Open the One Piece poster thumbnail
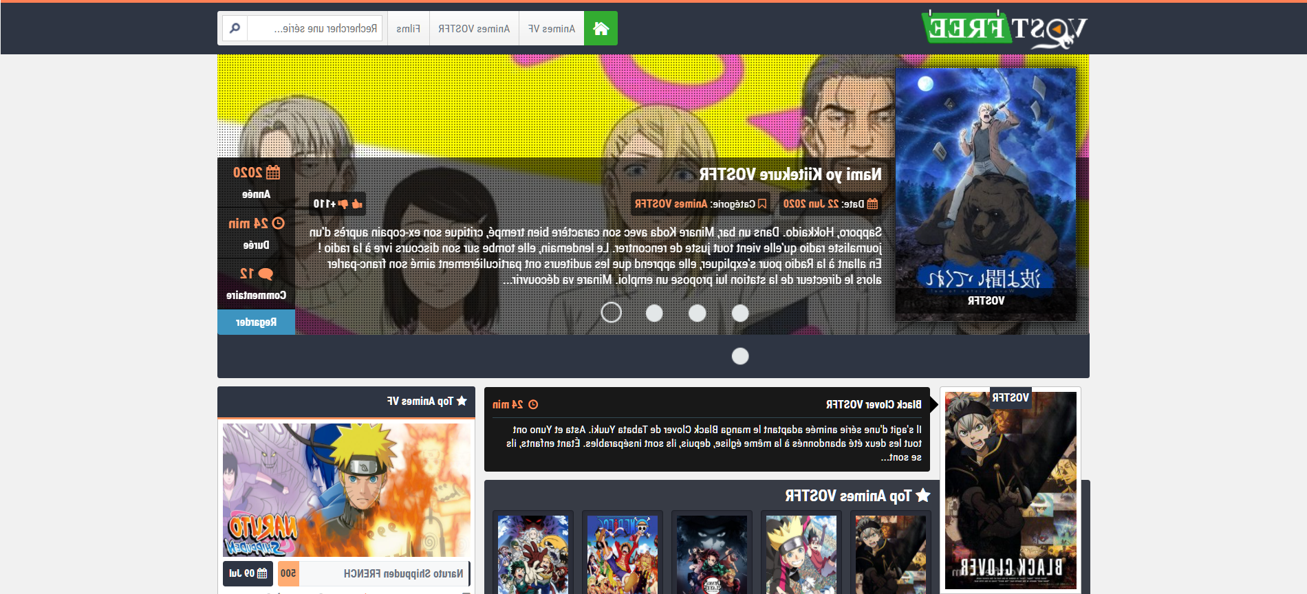Screen dimensions: 1307x594 tap(622, 554)
